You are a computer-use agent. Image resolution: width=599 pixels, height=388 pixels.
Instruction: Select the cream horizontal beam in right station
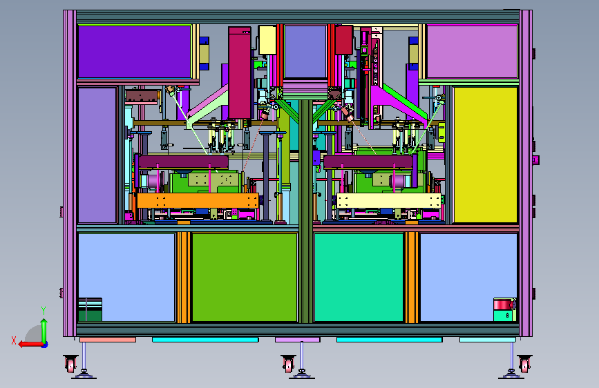point(388,200)
